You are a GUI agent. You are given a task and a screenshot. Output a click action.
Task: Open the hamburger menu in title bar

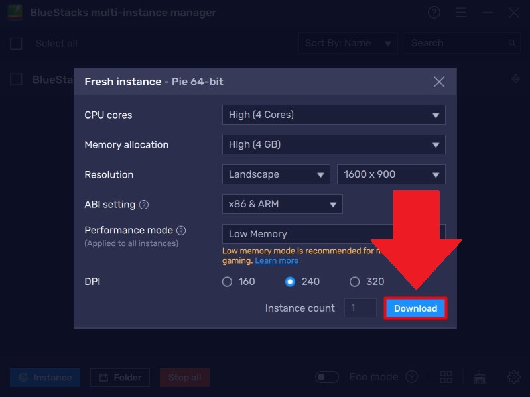[461, 13]
